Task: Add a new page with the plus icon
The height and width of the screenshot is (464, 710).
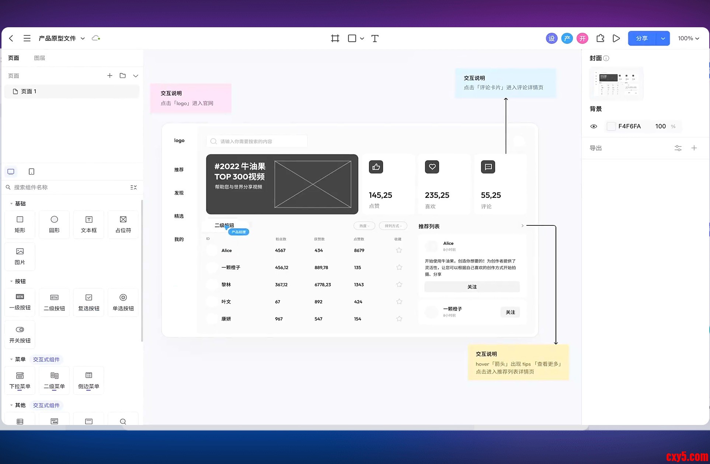Action: click(109, 75)
